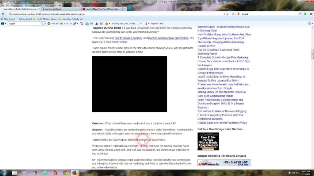The height and width of the screenshot is (176, 314).
Task: Click the Breaking News, U.S., World ticker
Action: click(124, 24)
